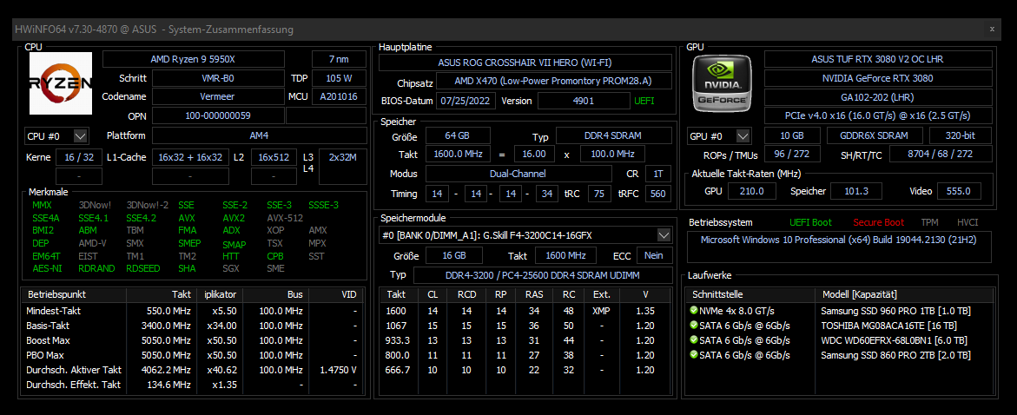Click green status icon for Samsung SSD 960 PRO

(x=694, y=311)
